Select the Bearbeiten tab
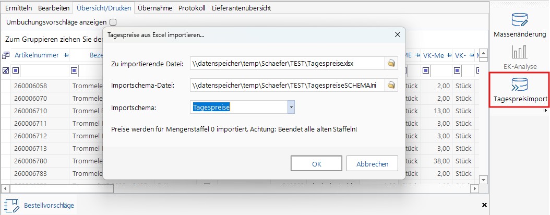This screenshot has height=215, width=550. [x=54, y=8]
